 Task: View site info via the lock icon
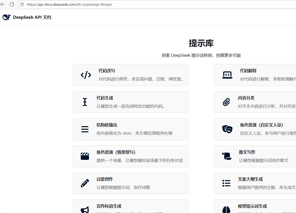(x=22, y=4)
